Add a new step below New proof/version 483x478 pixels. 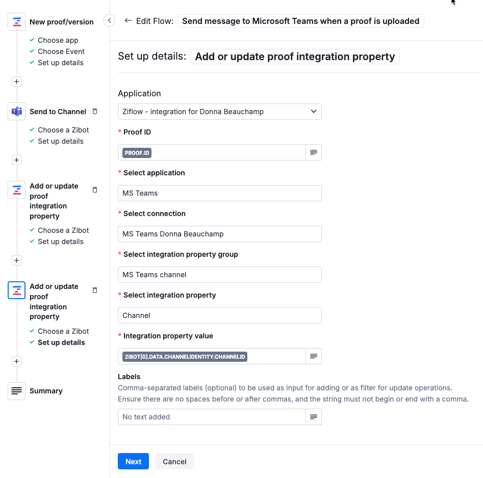click(16, 81)
